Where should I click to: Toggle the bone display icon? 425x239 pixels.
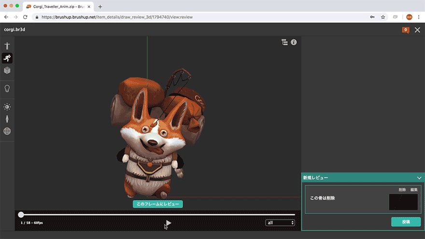7,119
